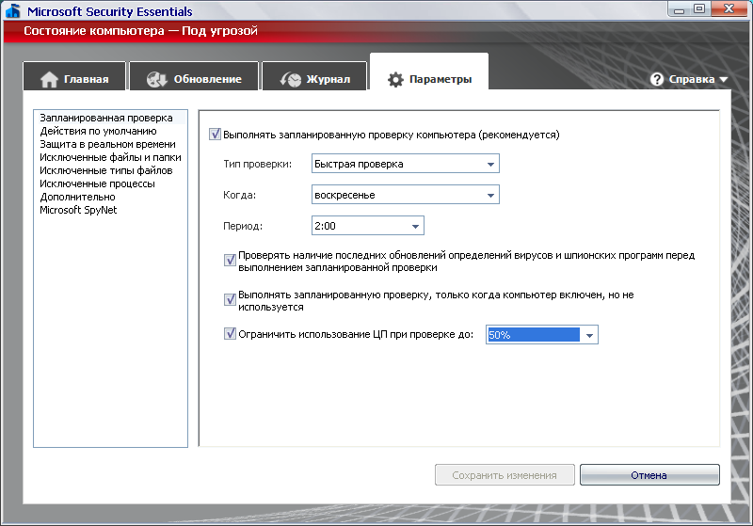This screenshot has height=526, width=753.
Task: Disable the Ограничить использование ЦП checkbox
Action: coord(230,333)
